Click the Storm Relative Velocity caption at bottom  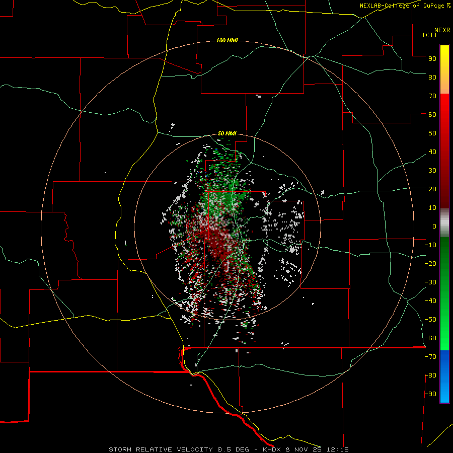point(229,449)
